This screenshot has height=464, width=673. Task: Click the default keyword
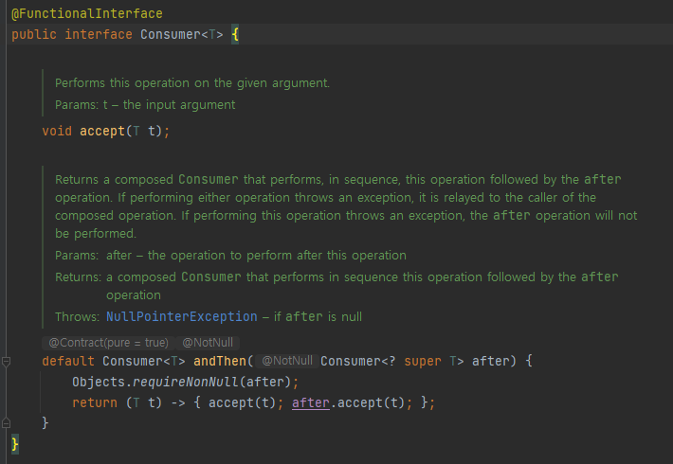point(68,361)
